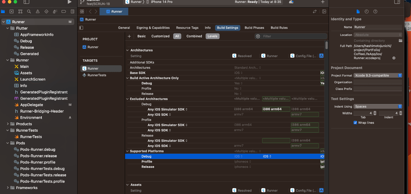Open the Environment swift file
This screenshot has width=411, height=194.
coord(31,118)
